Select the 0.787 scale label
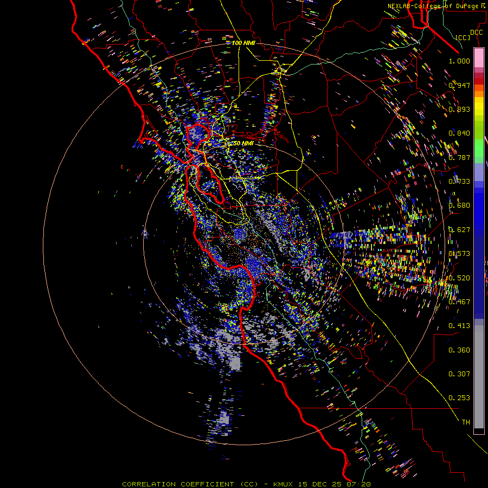 [459, 157]
